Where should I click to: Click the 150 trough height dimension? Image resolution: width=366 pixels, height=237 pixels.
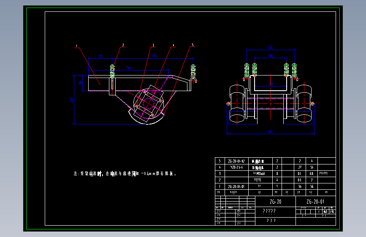[80, 83]
